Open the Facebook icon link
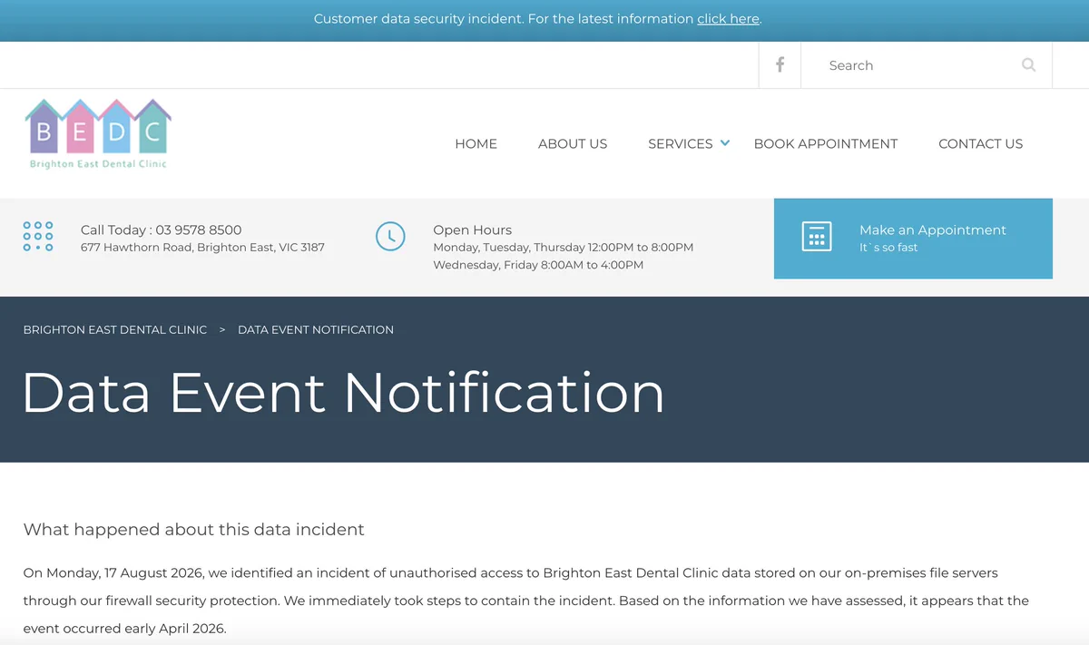This screenshot has width=1089, height=645. [x=780, y=64]
